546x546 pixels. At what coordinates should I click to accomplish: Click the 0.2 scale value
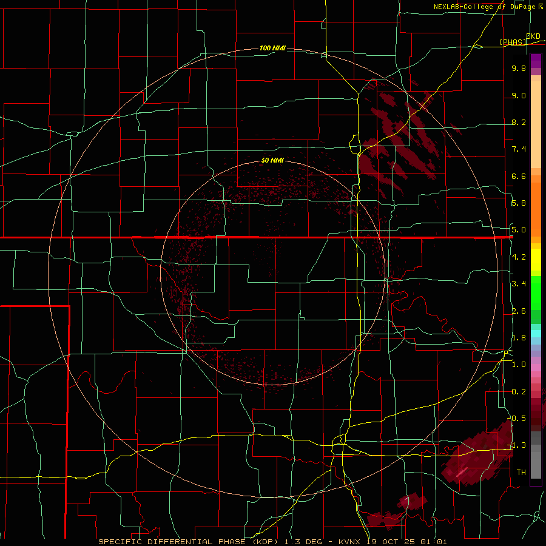pyautogui.click(x=519, y=392)
